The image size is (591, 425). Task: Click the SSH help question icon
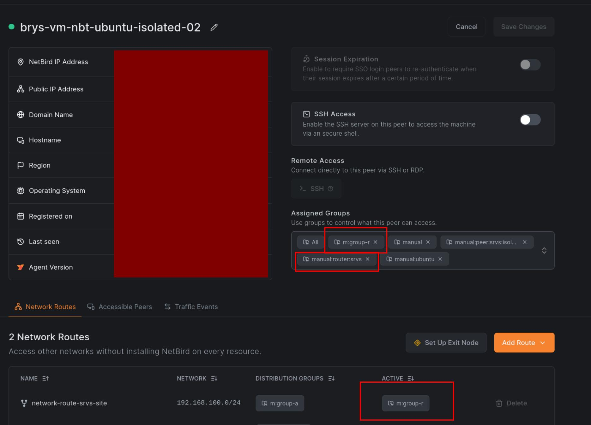point(330,189)
